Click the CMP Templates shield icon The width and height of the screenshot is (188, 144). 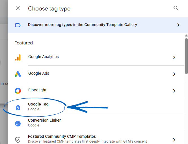click(x=18, y=140)
